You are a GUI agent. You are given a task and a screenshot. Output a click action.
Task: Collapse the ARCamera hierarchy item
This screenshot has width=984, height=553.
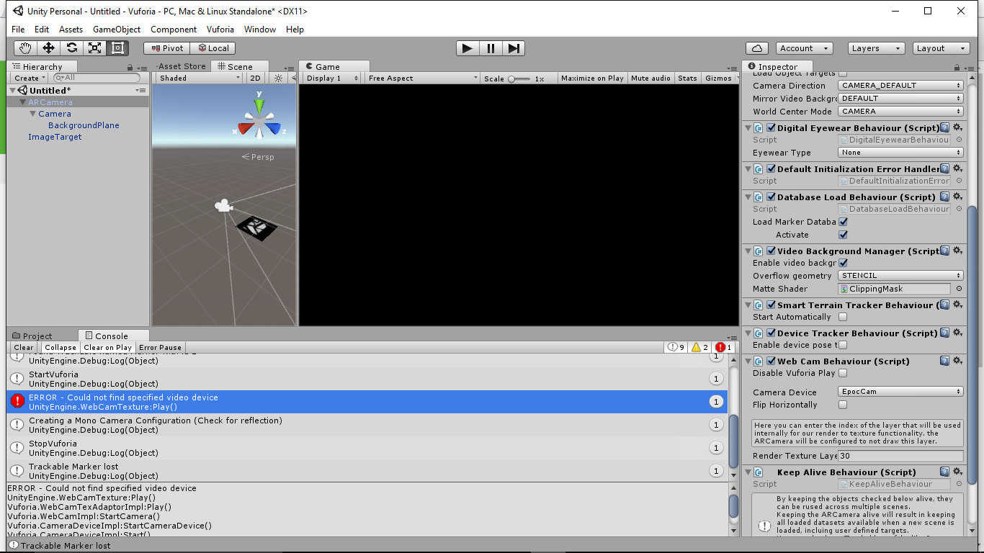click(22, 102)
